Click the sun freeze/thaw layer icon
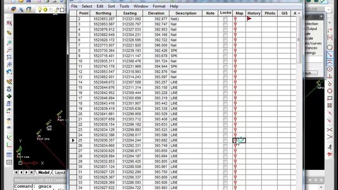This screenshot has height=190, width=338. 45,9
